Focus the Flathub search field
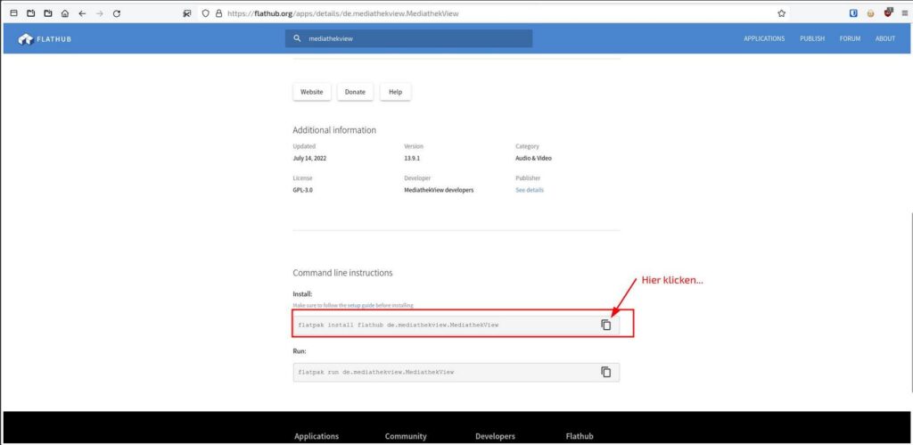Image resolution: width=913 pixels, height=445 pixels. pos(408,38)
